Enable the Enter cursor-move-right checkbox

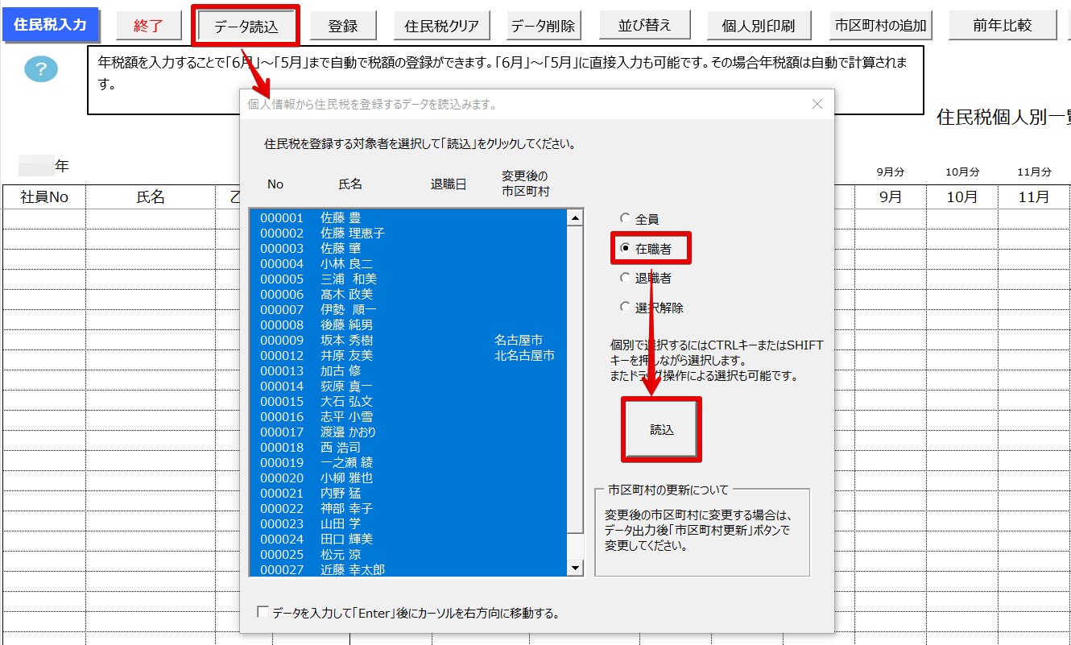263,613
